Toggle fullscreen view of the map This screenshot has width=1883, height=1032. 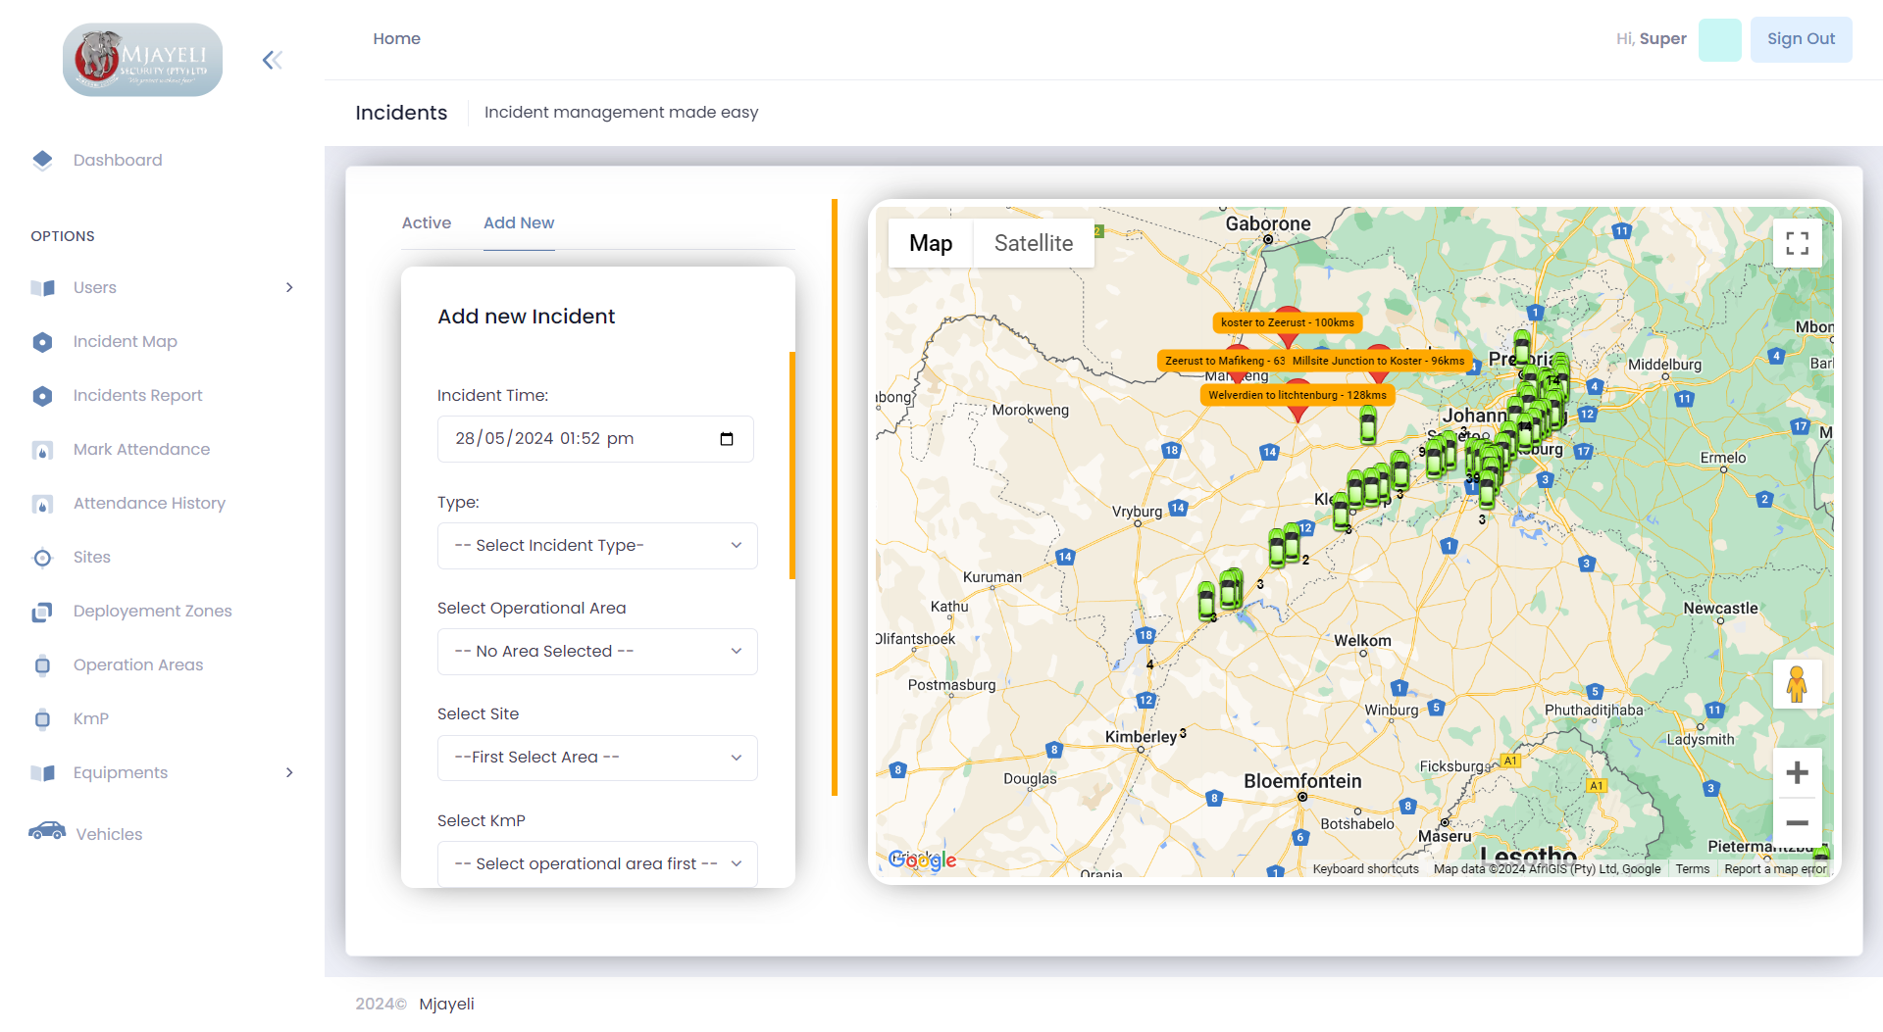click(1798, 242)
